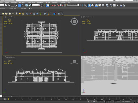
Task: Open the Civil View menu
Action: [47, 2]
